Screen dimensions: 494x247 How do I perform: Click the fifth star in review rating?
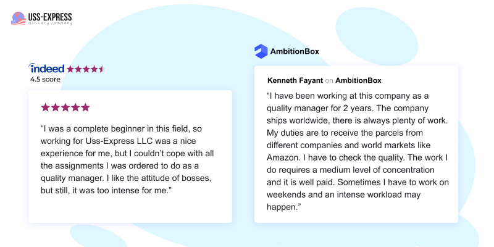85,107
